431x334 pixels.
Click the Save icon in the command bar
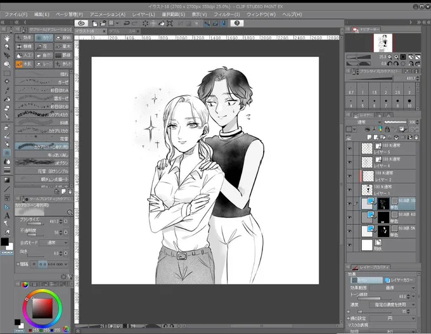112,23
